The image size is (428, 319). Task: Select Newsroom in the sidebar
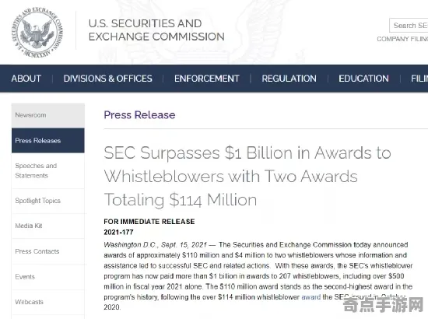(x=48, y=115)
